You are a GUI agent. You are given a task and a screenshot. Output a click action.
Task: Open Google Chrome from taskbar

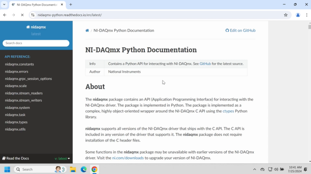(x=94, y=170)
